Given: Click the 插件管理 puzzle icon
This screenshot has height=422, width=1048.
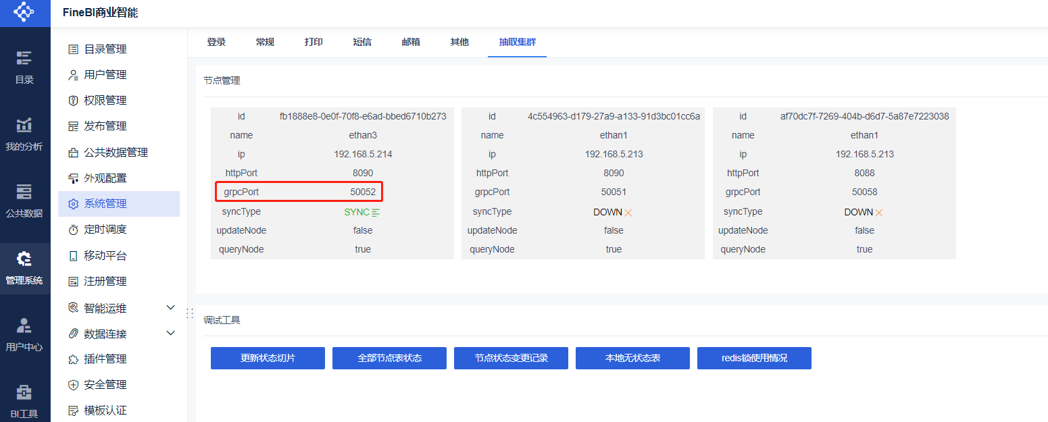Looking at the screenshot, I should (74, 359).
